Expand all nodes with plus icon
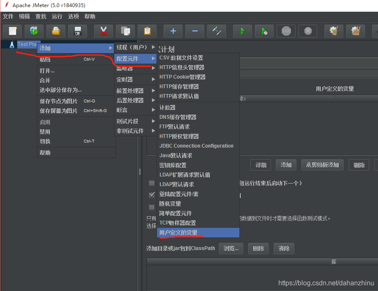 click(x=173, y=31)
